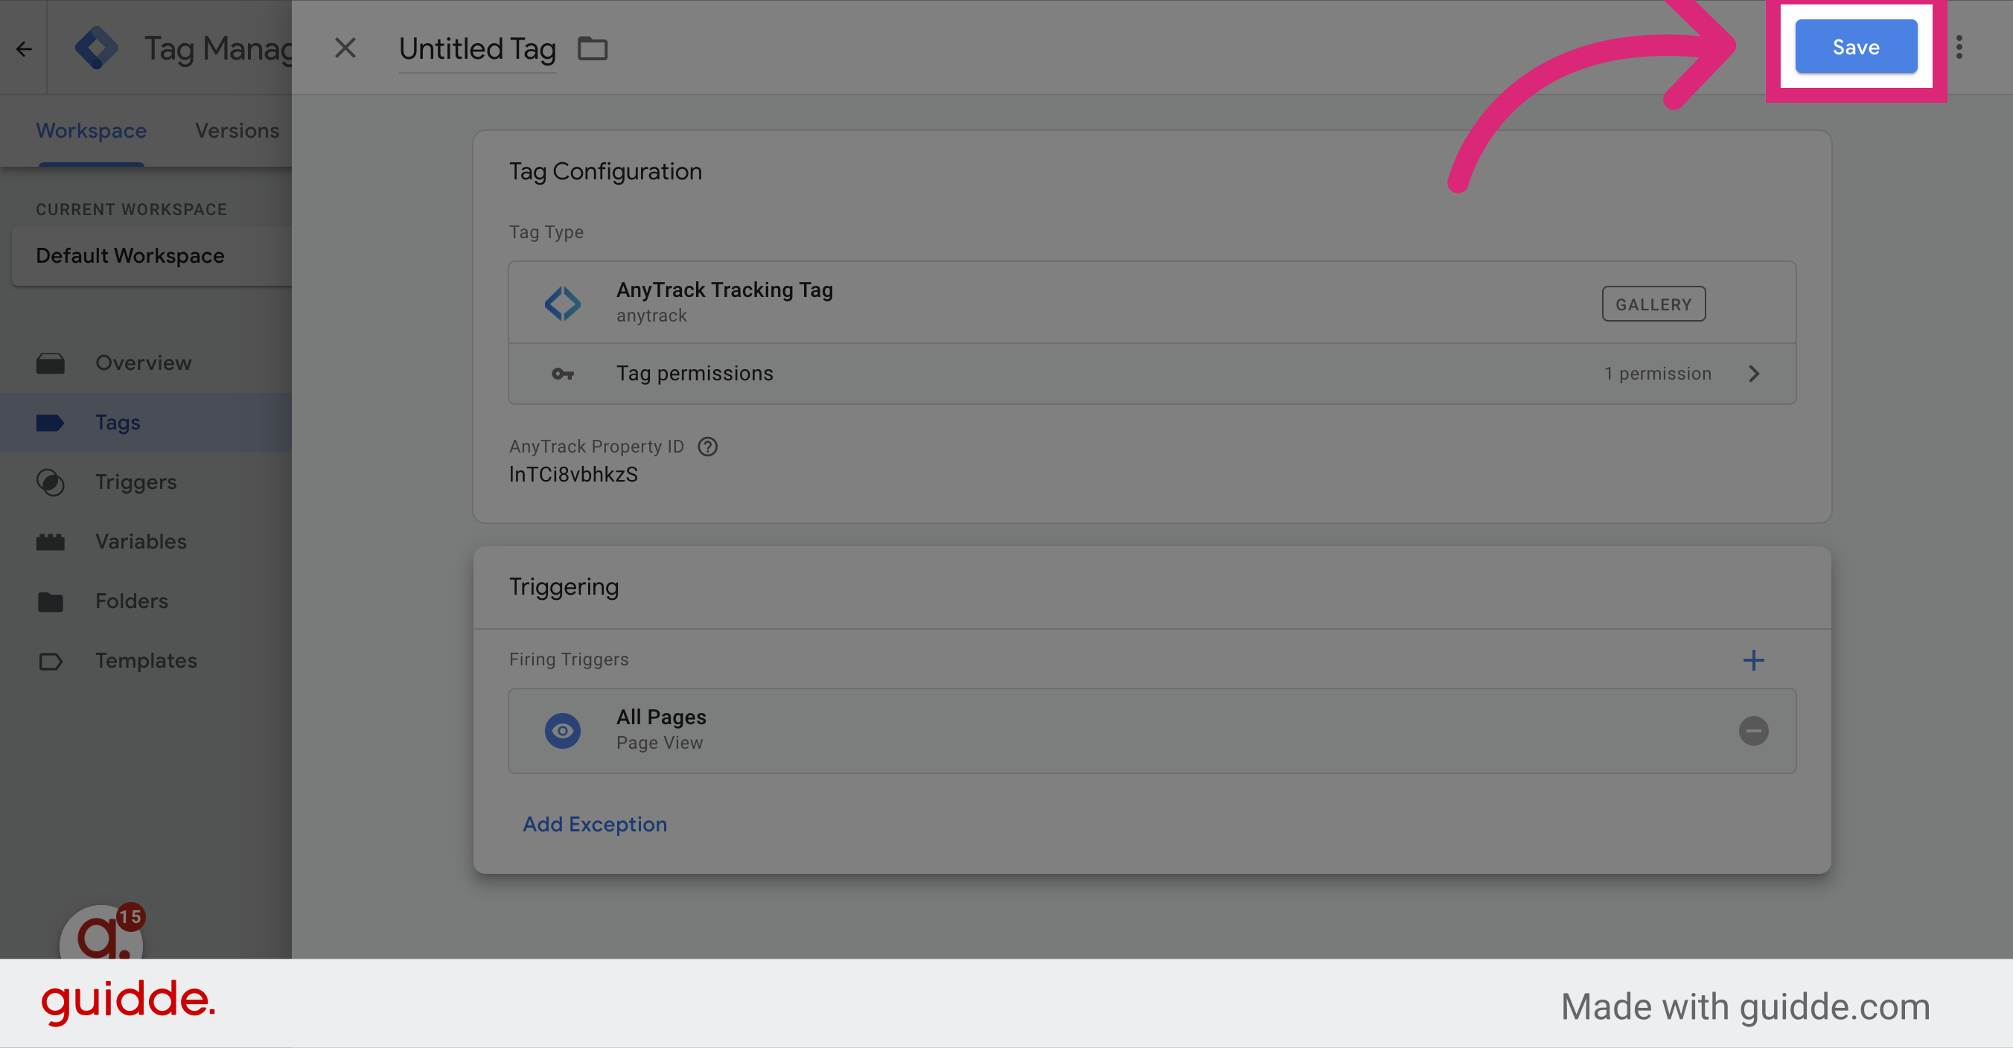Viewport: 2013px width, 1048px height.
Task: Click the Add Exception link
Action: pos(595,825)
